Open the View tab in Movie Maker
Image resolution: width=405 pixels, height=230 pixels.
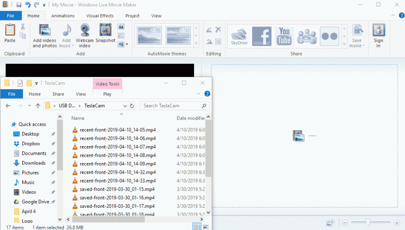tap(156, 16)
